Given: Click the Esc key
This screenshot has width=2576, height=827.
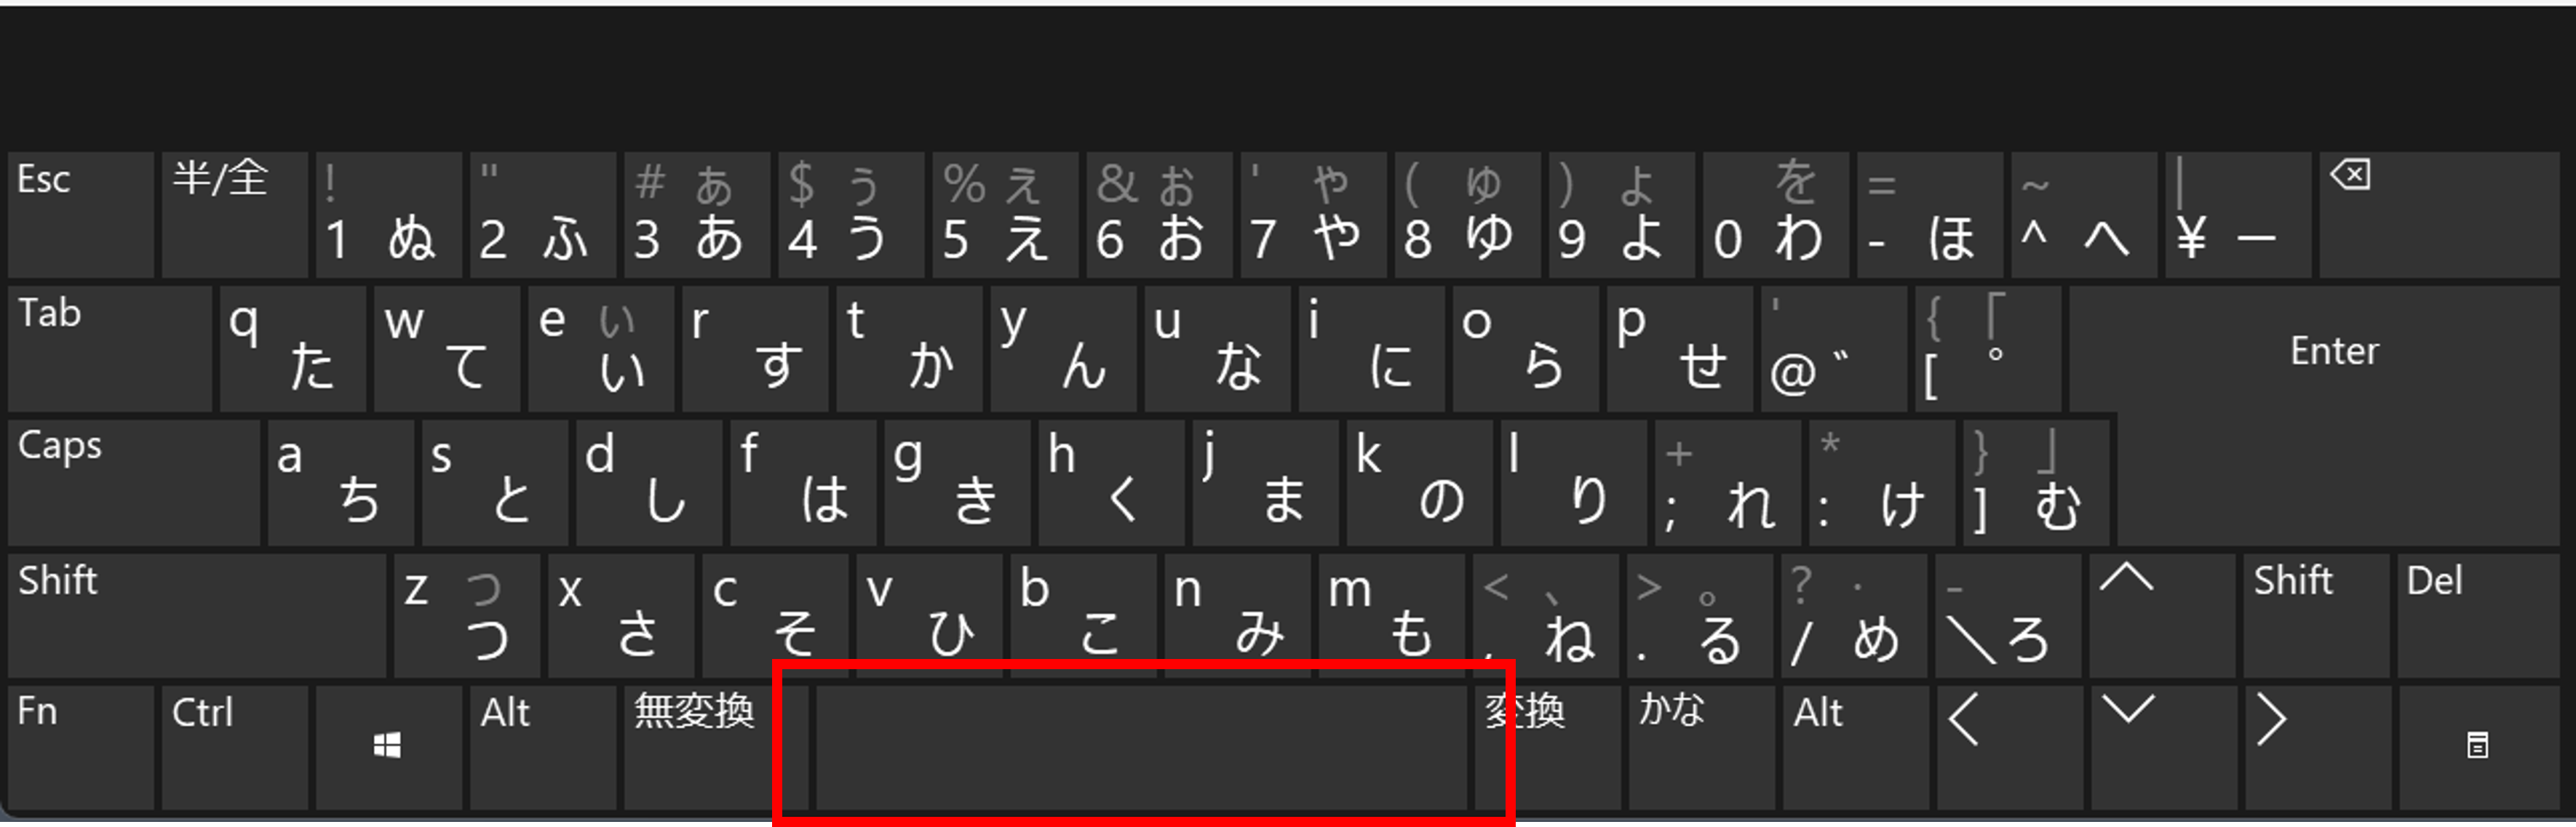Looking at the screenshot, I should coord(81,215).
